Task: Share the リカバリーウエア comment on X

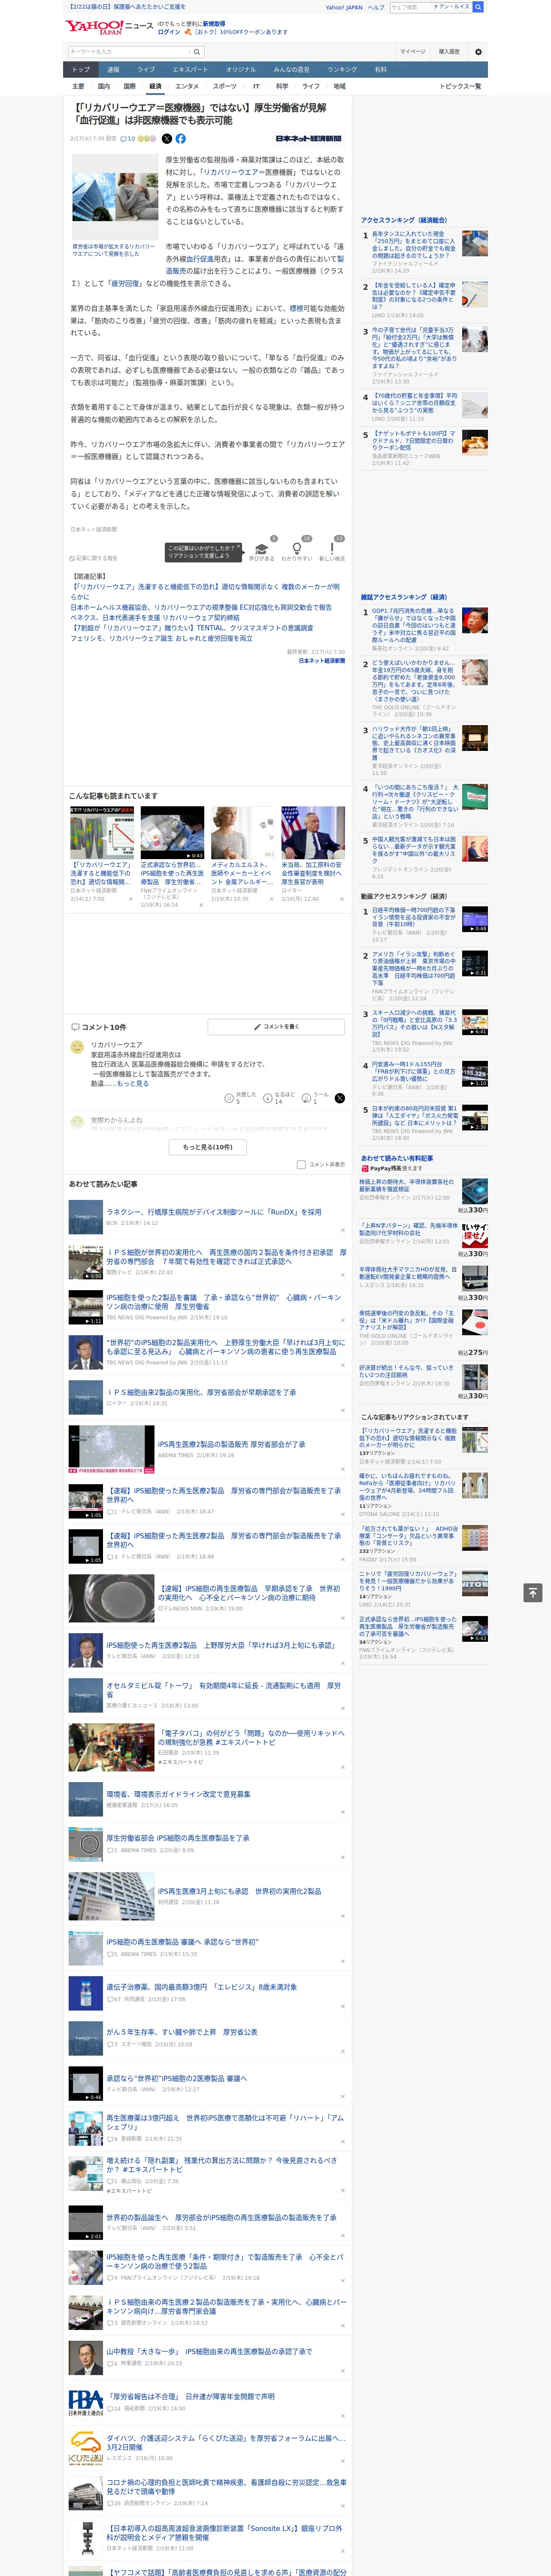Action: 340,1097
